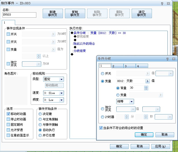Screen dimensions: 178x152
Task: Select the 分歧结束 line
Action: [x=79, y=51]
